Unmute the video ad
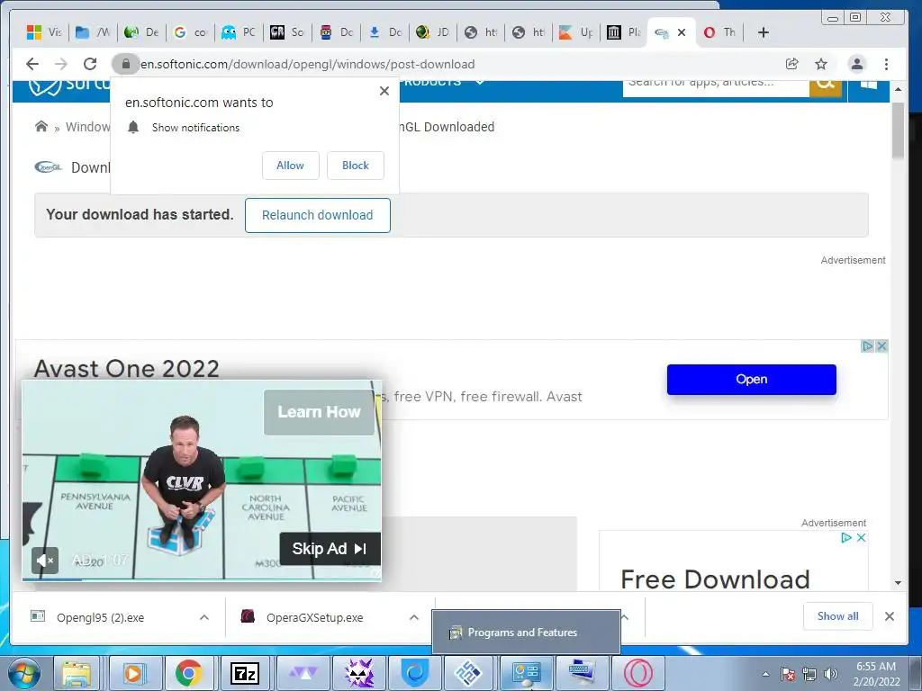The image size is (922, 691). [45, 561]
